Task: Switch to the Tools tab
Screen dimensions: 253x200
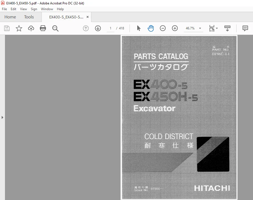Action: [x=29, y=17]
